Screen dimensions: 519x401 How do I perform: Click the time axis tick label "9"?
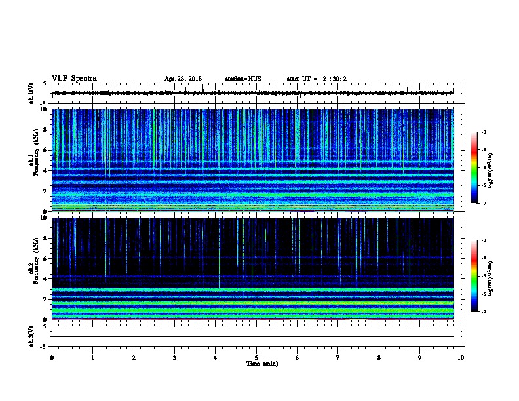[x=419, y=358]
